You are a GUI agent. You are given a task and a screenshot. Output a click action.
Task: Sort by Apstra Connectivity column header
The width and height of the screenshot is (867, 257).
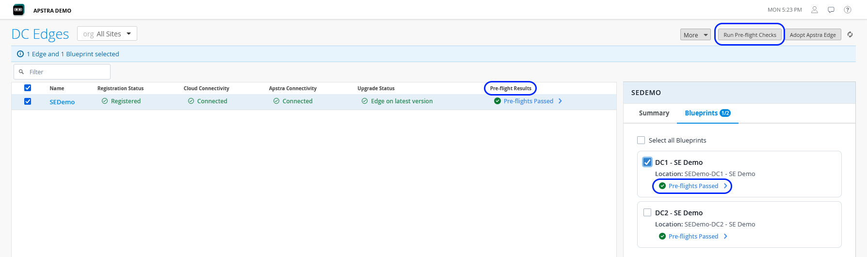click(x=292, y=88)
